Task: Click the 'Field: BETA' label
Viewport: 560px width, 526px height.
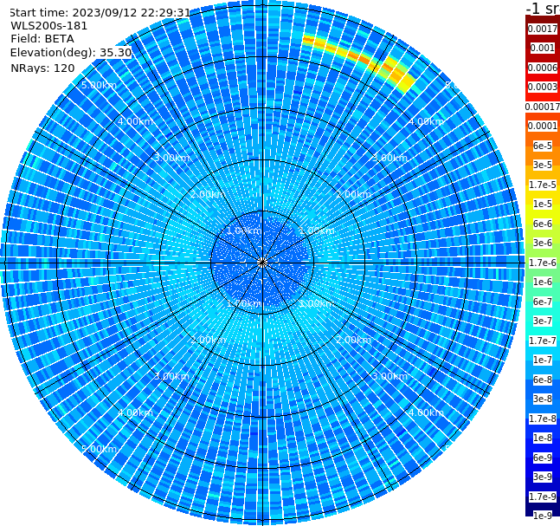Action: point(42,39)
